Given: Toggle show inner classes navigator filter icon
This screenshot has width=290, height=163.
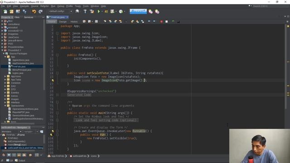Looking at the screenshot, I should coord(24,155).
